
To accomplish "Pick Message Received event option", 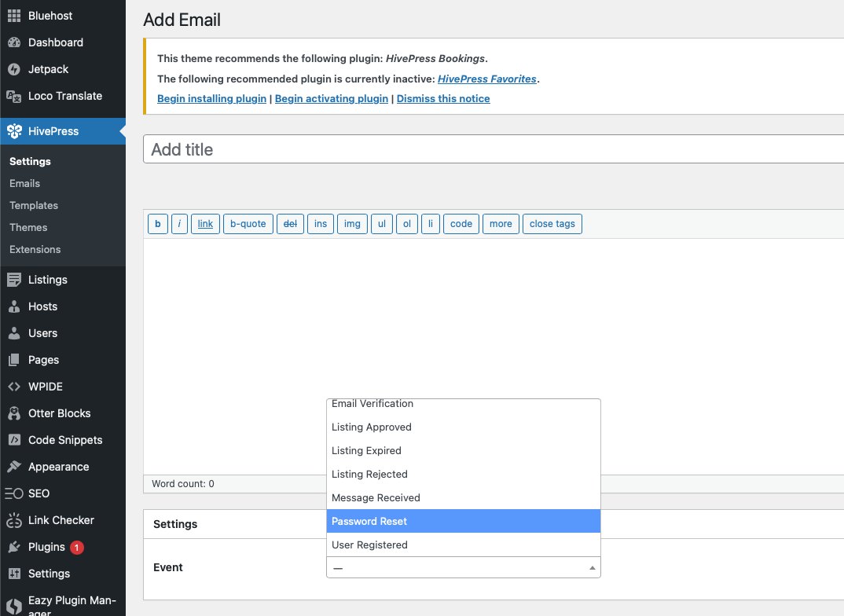I will point(464,498).
